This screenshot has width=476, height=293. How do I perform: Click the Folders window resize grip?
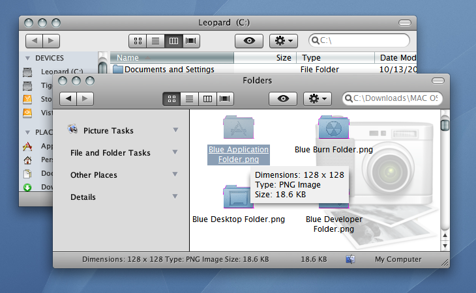[x=445, y=263]
